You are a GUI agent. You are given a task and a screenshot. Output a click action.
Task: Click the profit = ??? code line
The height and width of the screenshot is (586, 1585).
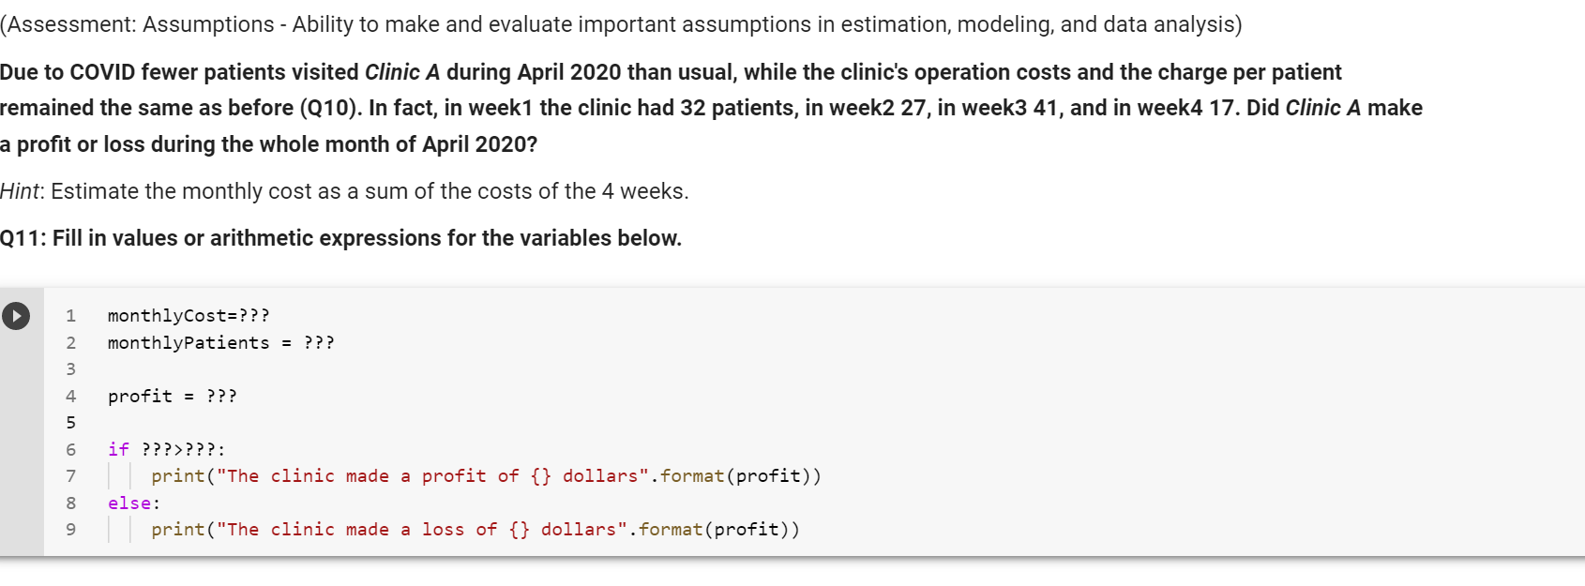172,397
